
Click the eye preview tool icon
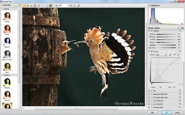click(28, 6)
